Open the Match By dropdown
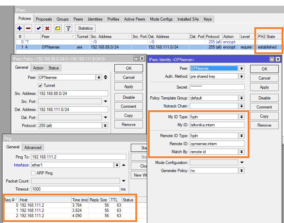Image resolution: width=284 pixels, height=223 pixels. coord(242,152)
